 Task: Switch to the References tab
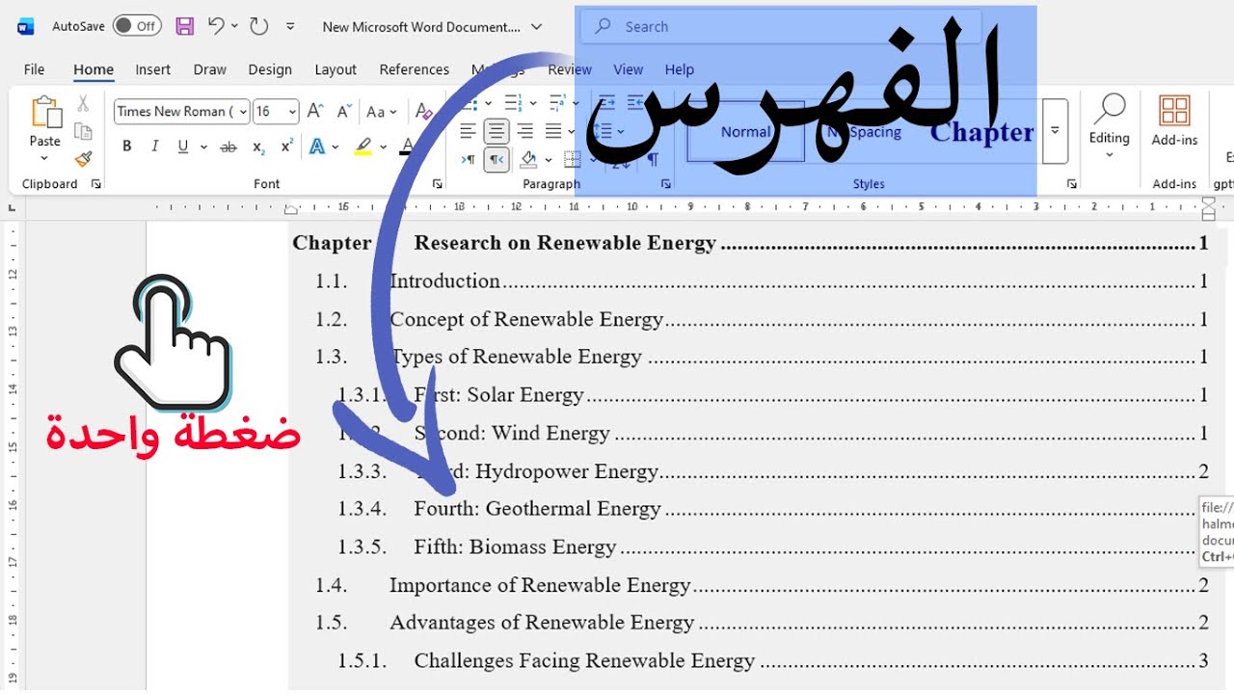[x=415, y=69]
